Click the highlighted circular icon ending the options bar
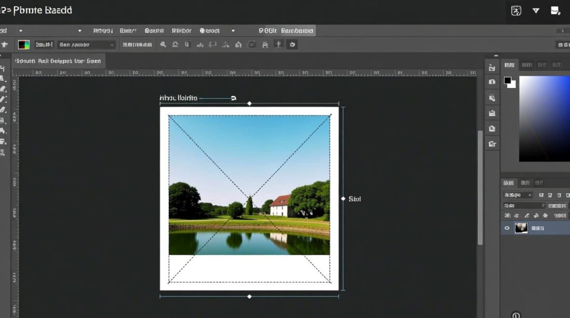This screenshot has width=570, height=318. click(x=292, y=45)
